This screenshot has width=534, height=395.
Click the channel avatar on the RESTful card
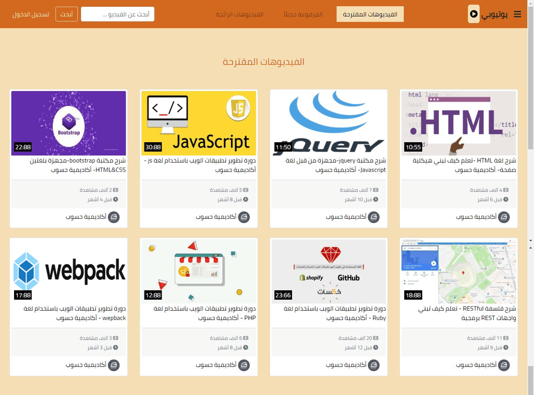(x=504, y=365)
